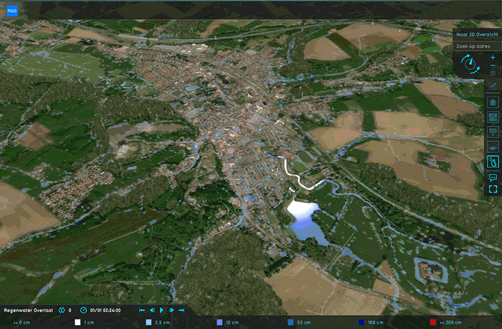Viewport: 502px width, 329px height.
Task: Open the buildings house icon panel
Action: (x=493, y=102)
